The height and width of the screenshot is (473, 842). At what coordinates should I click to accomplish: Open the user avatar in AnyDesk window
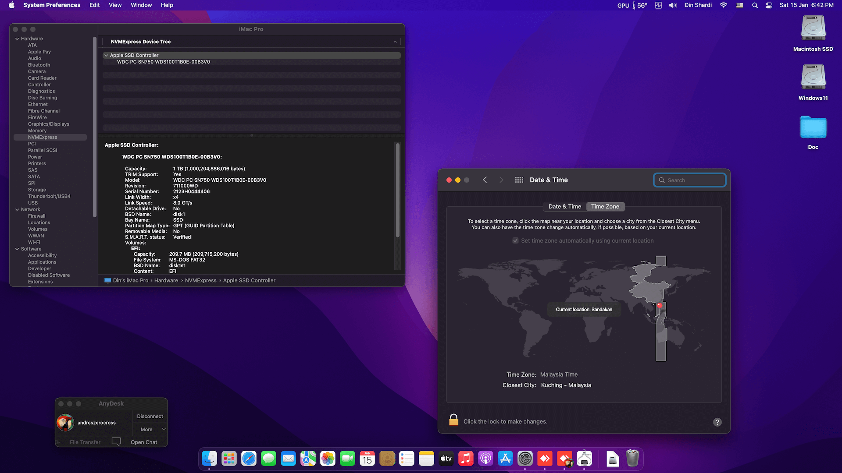(65, 423)
